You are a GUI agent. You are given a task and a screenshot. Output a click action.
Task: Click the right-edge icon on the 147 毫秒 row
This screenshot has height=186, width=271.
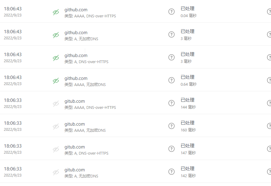point(269,149)
